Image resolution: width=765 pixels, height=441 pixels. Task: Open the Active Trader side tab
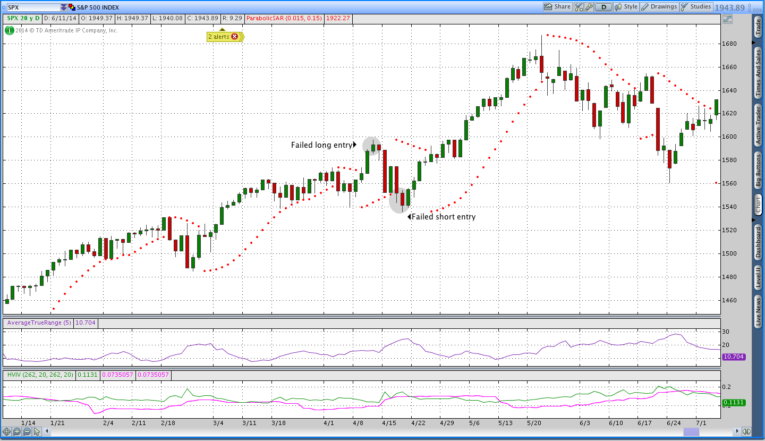coord(758,124)
